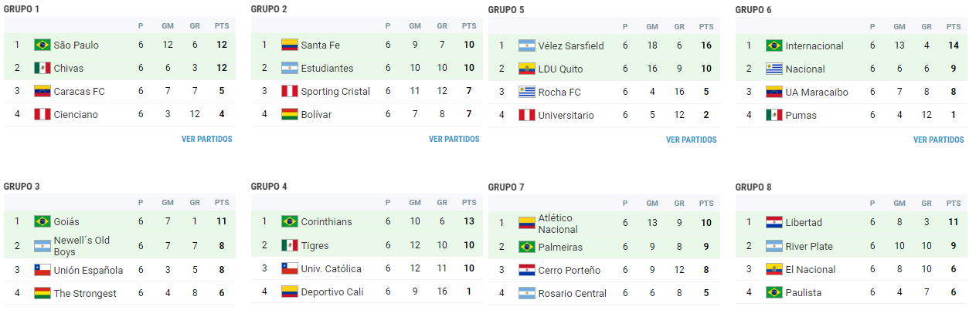The width and height of the screenshot is (969, 310).
Task: Click the Paraguay flag next to Libertad
Action: click(774, 222)
